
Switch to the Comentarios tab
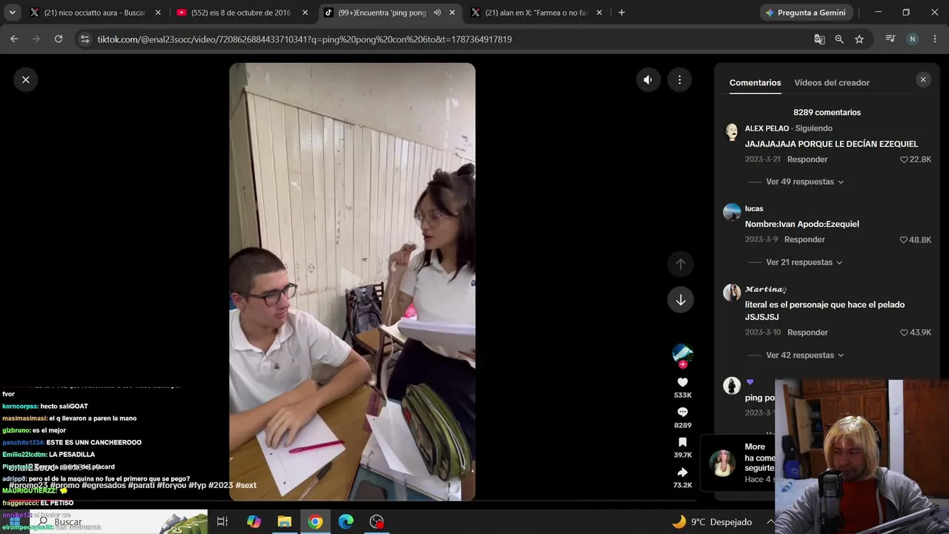click(755, 82)
